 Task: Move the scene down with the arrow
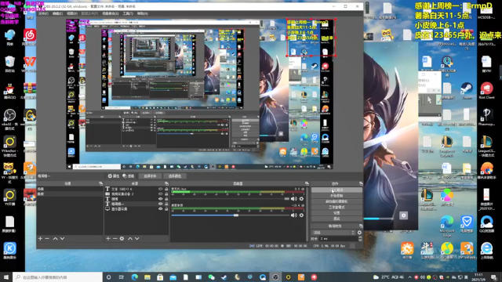(63, 238)
